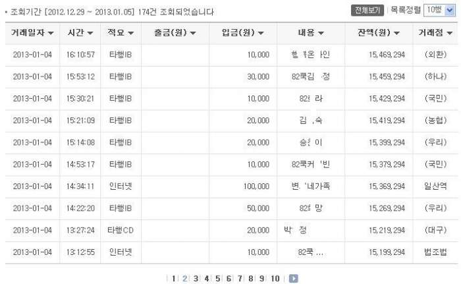Click the 전체보기 button
This screenshot has width=461, height=284.
(367, 11)
